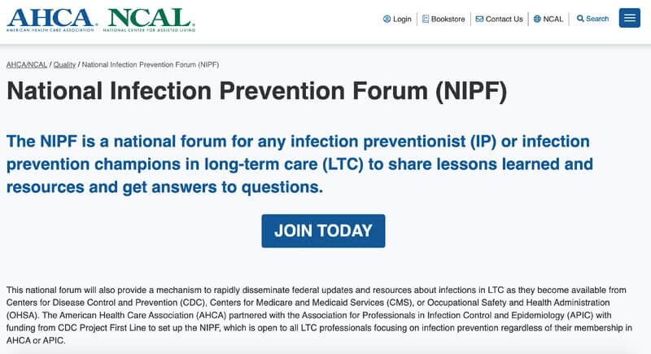
Task: Click the National Infection Prevention Forum heading
Action: pyautogui.click(x=256, y=91)
